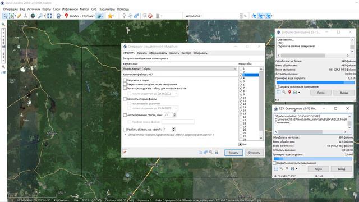
Task: Adjust the autosave minutes spinner arrows
Action: click(x=174, y=114)
